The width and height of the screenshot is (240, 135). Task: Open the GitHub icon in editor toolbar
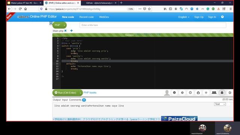point(198,93)
